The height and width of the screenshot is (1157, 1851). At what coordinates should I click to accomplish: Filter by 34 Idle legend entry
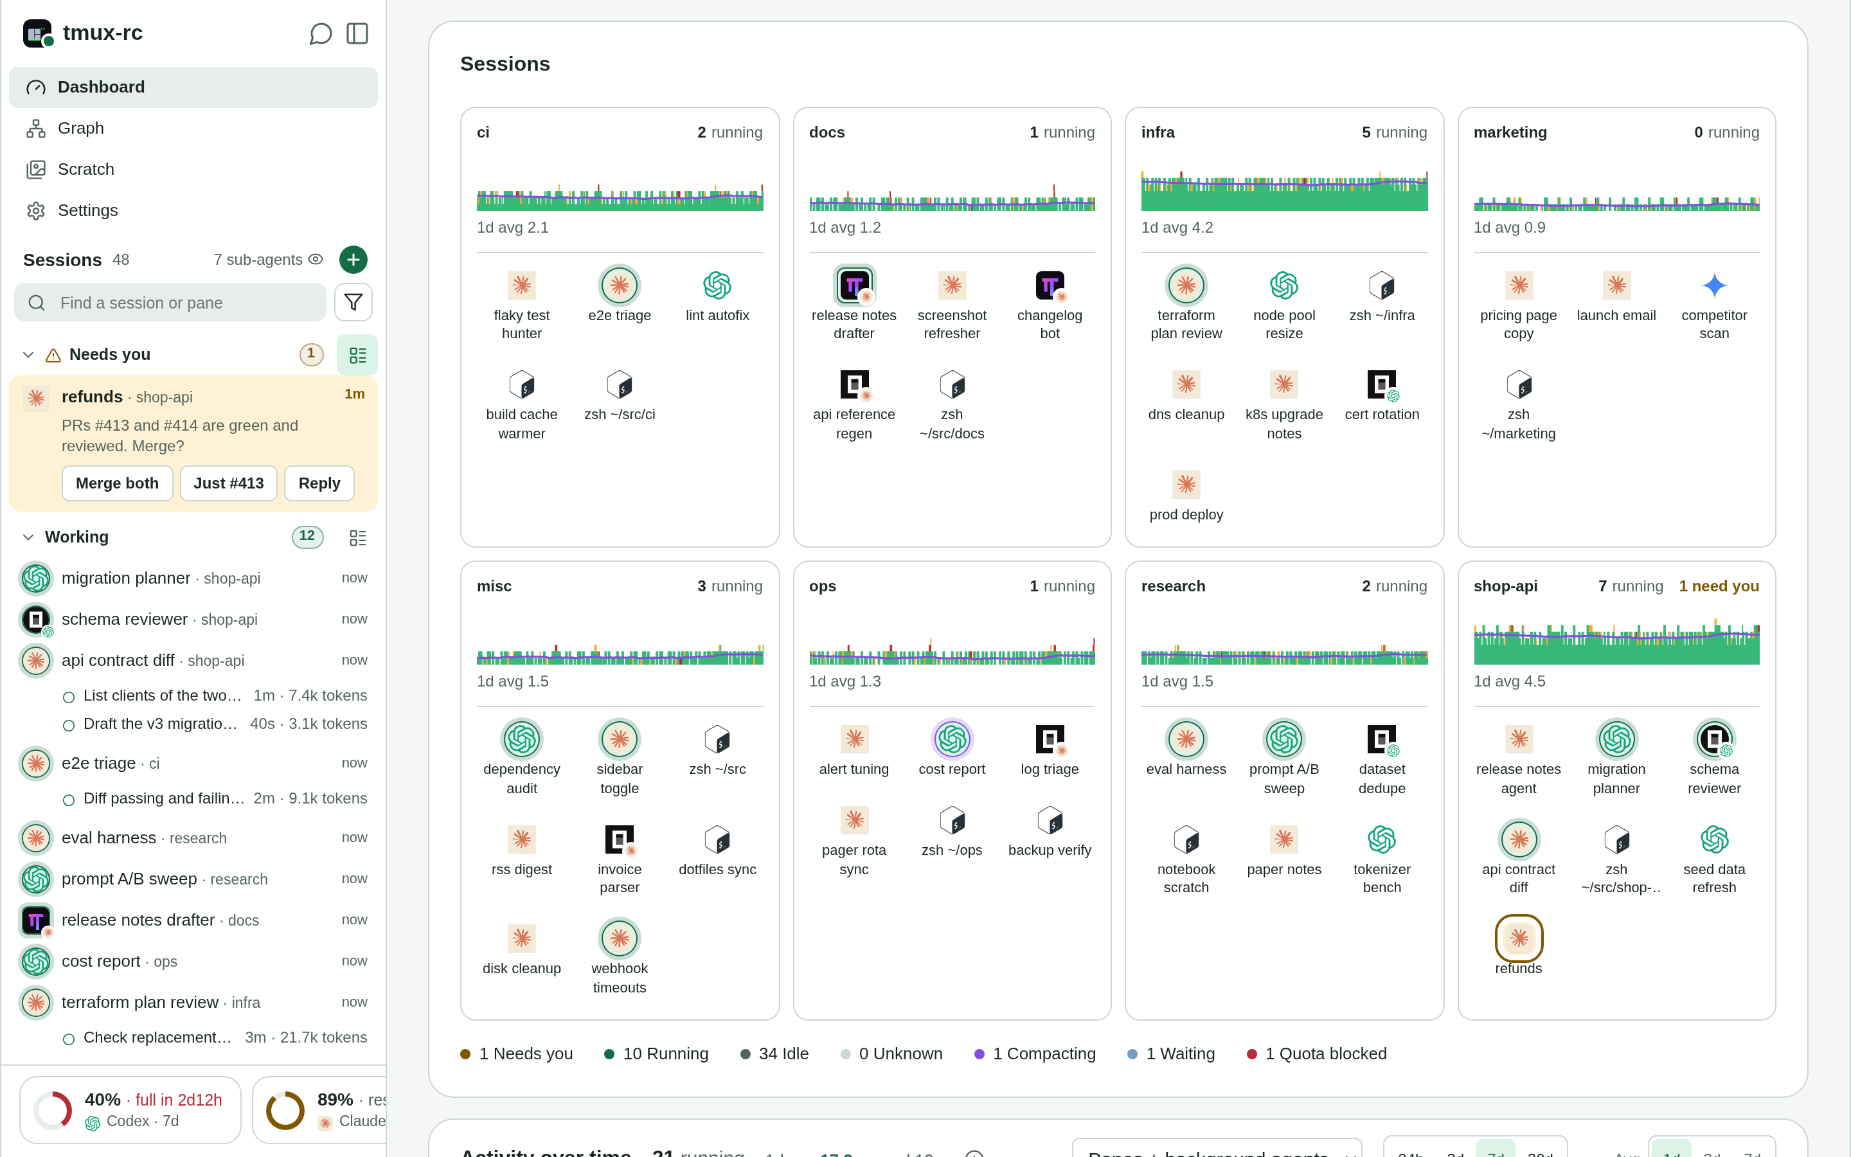tap(774, 1054)
